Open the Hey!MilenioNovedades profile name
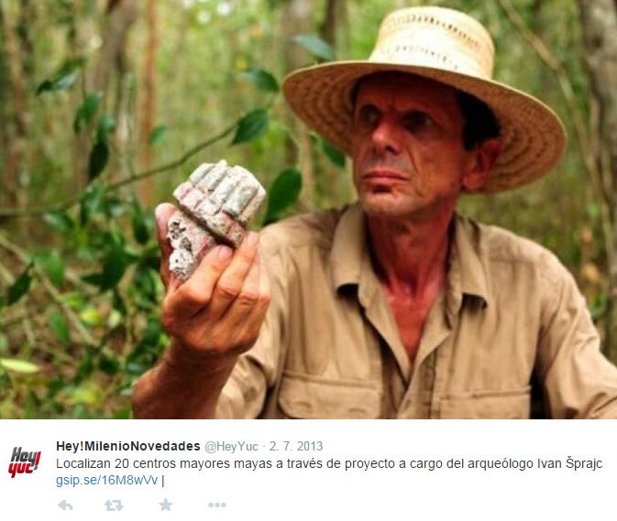Screen dimensions: 617x521 point(127,446)
